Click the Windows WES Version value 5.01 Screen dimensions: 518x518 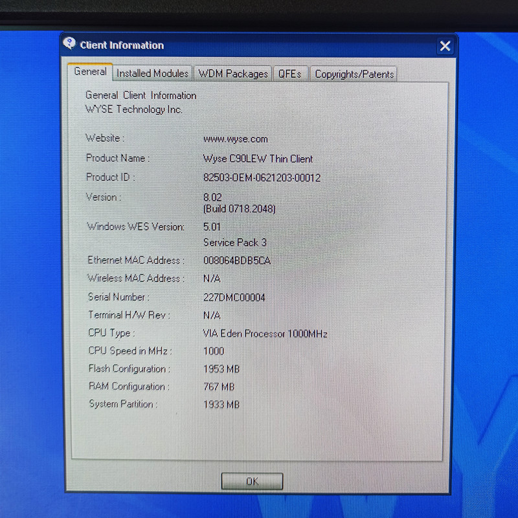click(212, 227)
